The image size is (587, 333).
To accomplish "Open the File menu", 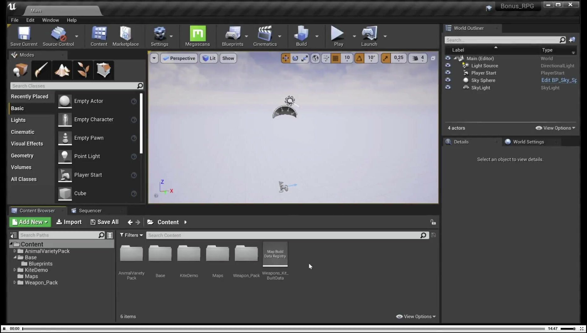I will (x=15, y=20).
